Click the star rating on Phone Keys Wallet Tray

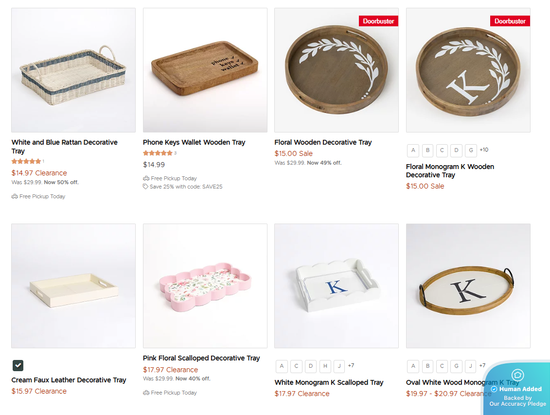click(157, 153)
